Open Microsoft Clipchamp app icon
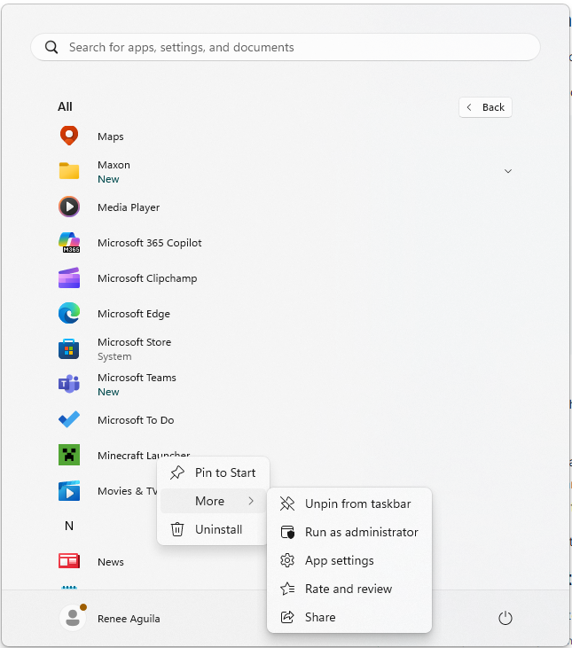 click(x=69, y=278)
